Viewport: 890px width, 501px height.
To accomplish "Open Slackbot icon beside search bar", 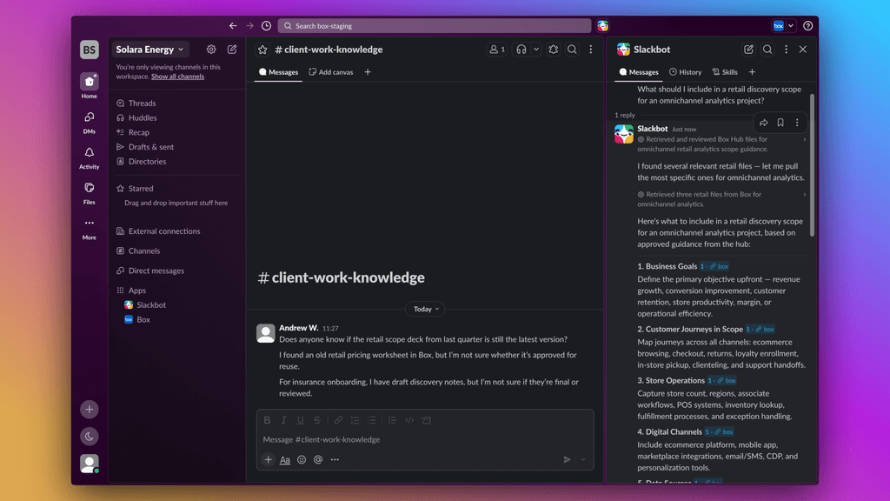I will [603, 25].
